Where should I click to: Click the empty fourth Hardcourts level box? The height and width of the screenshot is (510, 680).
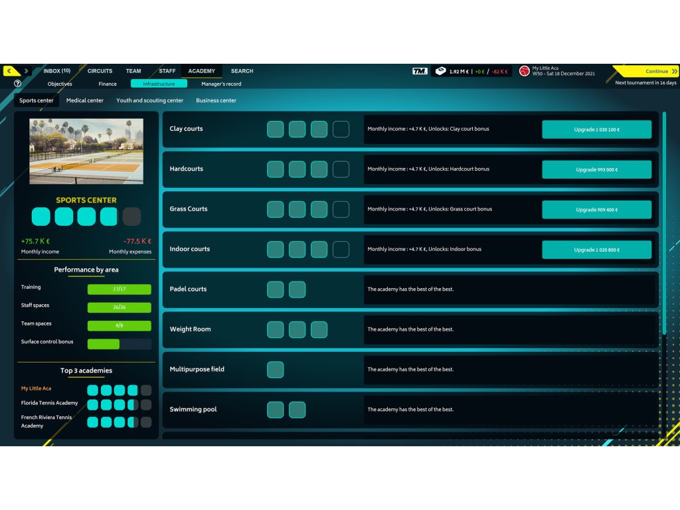341,169
